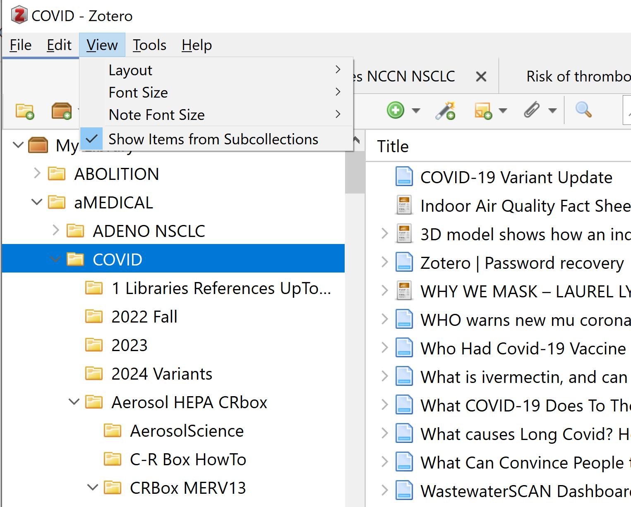Expand the ADENO NSCLC collection

tap(56, 230)
